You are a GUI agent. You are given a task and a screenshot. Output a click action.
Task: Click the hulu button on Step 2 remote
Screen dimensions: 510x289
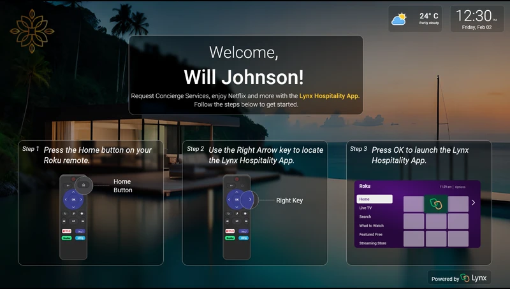230,238
